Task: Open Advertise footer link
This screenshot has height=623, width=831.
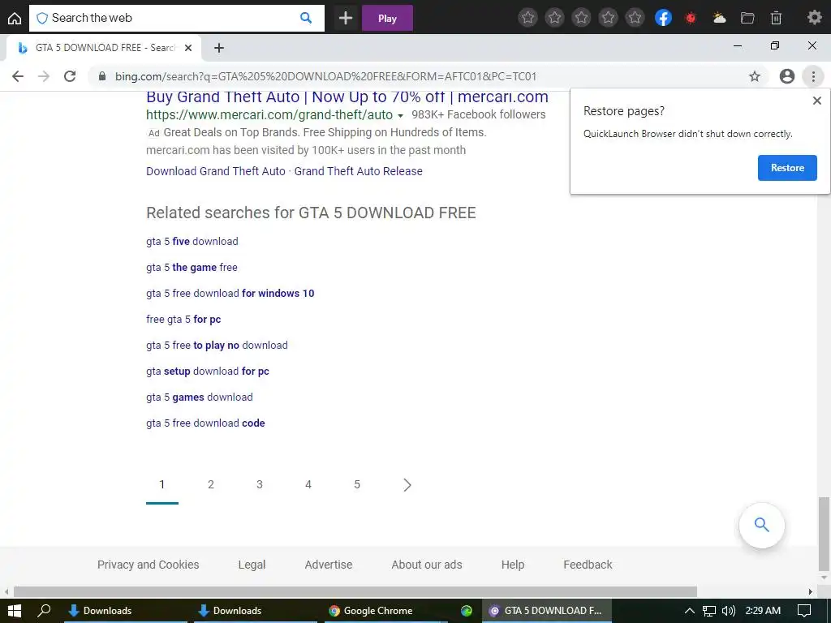Action: point(328,565)
